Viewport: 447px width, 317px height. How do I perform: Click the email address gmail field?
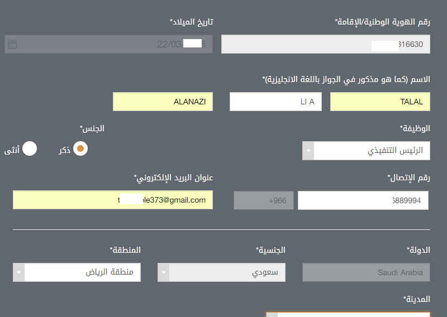(113, 200)
